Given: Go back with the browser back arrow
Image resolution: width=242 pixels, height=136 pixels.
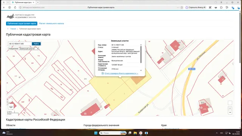Looking at the screenshot, I should [x=4, y=8].
